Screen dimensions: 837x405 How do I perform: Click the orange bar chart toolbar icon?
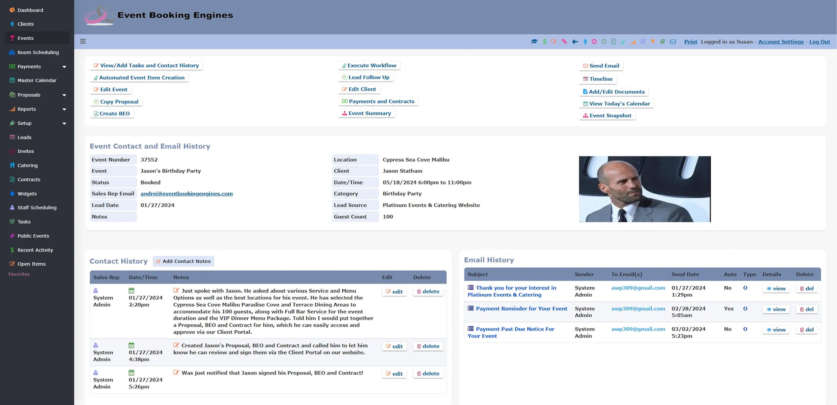pyautogui.click(x=633, y=41)
